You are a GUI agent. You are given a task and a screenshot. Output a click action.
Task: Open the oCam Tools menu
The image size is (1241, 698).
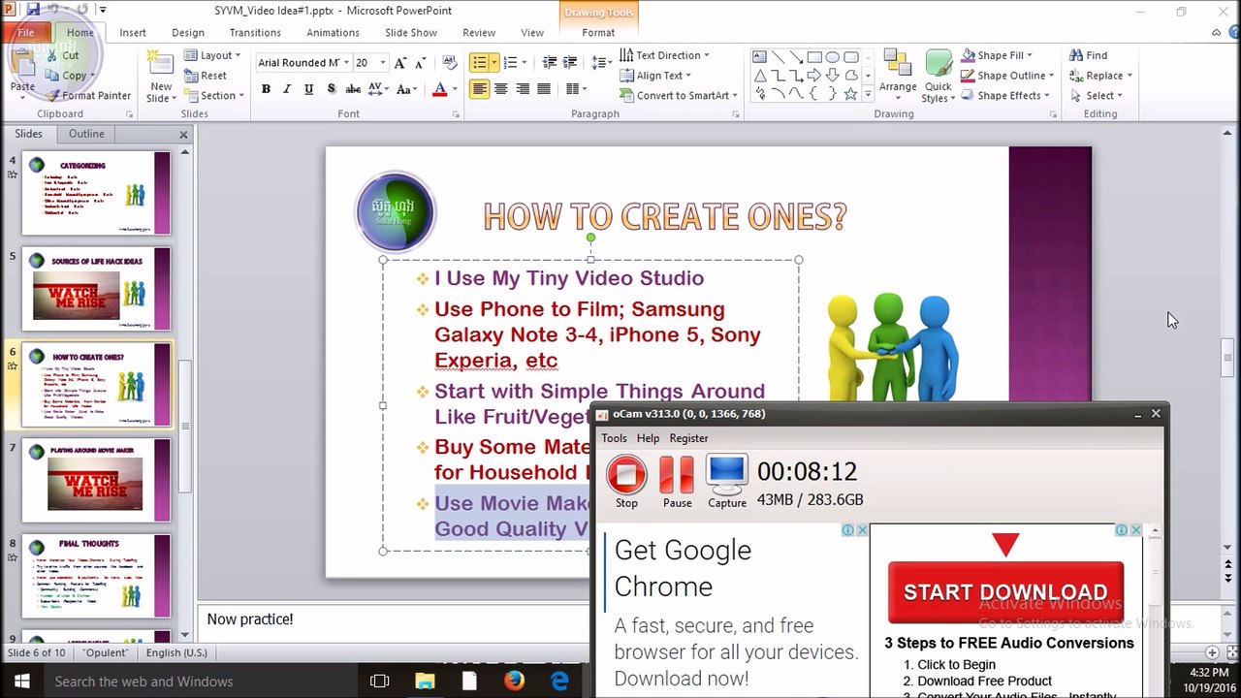point(614,438)
